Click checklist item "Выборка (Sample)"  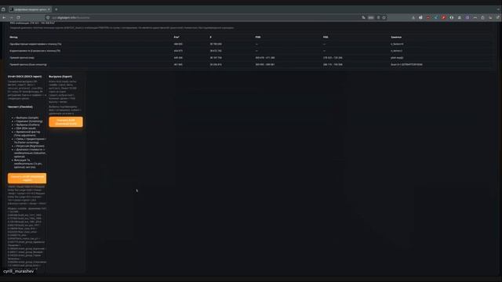(x=26, y=117)
